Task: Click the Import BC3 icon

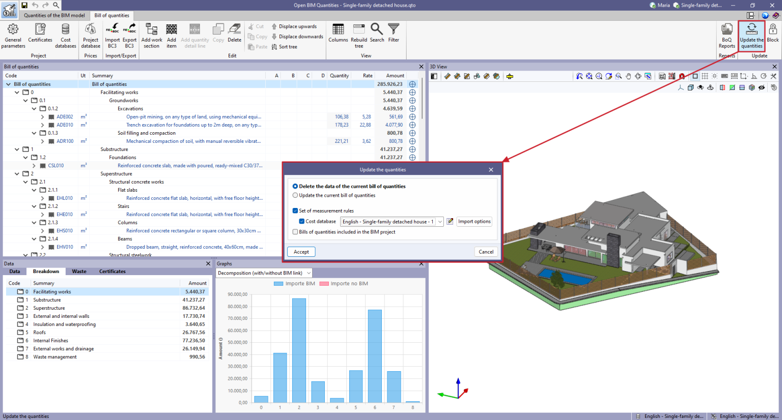Action: tap(112, 34)
